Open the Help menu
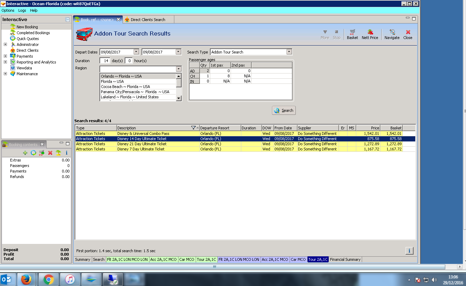Image resolution: width=466 pixels, height=286 pixels. [33, 10]
